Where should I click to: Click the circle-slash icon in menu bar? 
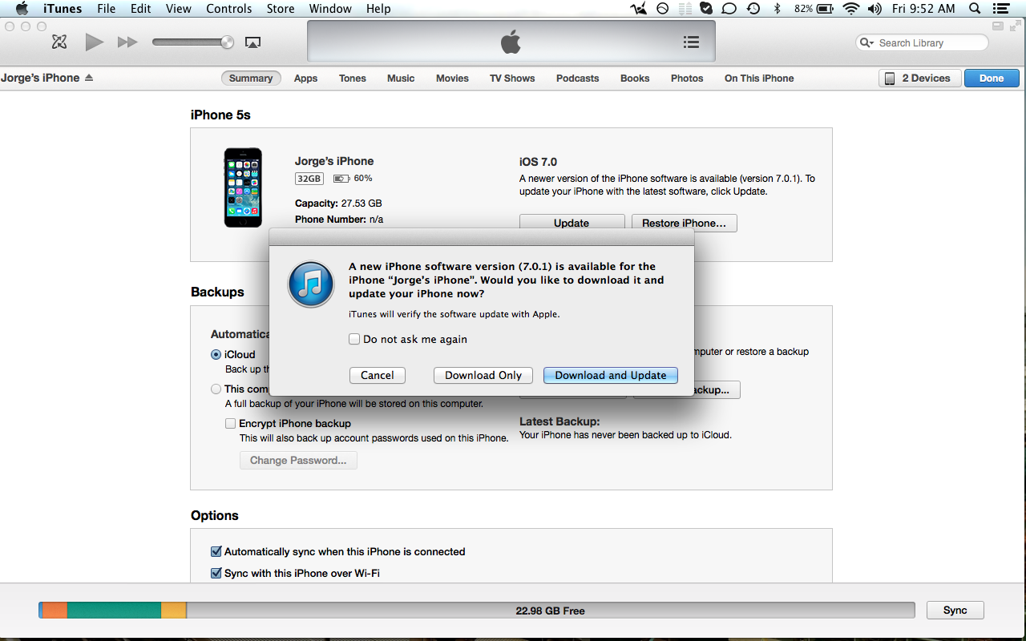click(x=663, y=9)
